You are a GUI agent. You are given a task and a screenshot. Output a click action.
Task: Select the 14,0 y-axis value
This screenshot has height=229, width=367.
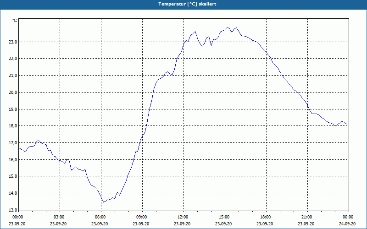coord(13,193)
